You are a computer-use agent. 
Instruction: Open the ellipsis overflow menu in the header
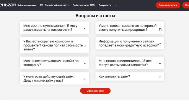pos(116,5)
